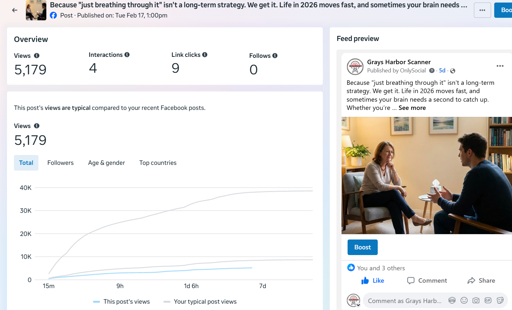Switch to the Age & gender tab
The height and width of the screenshot is (310, 512).
click(x=106, y=163)
